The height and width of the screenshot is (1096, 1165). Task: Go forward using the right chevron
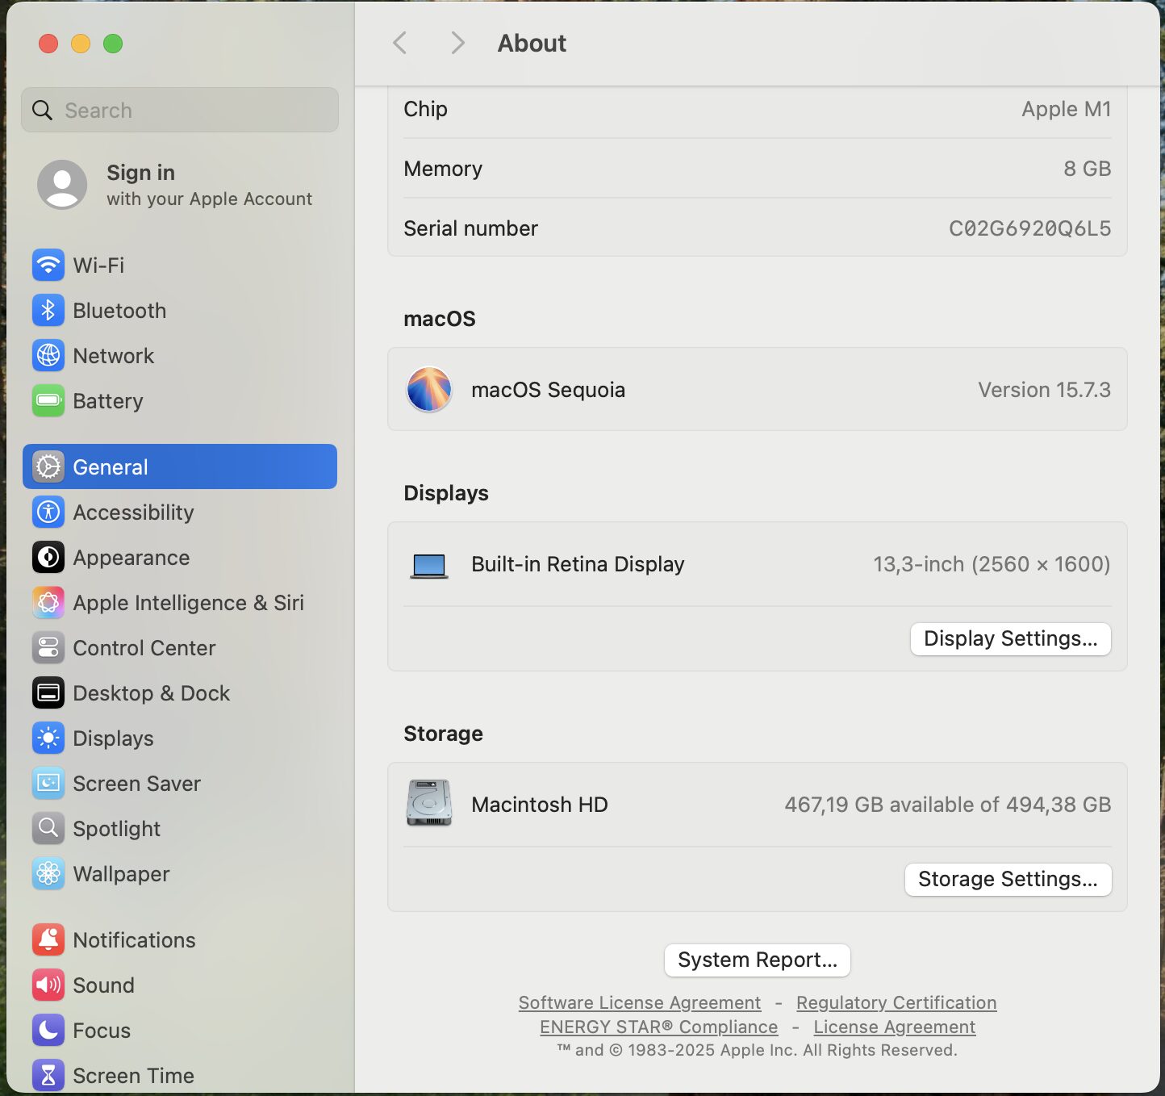[457, 43]
